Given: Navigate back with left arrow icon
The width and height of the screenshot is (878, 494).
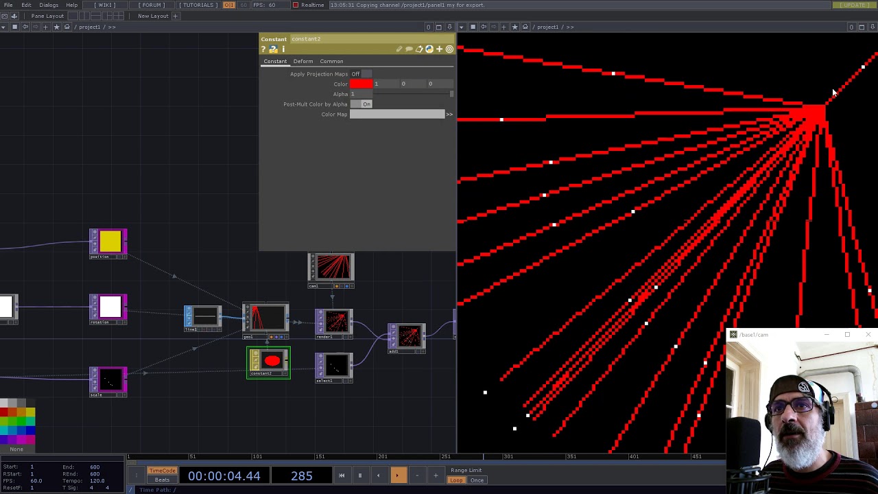Looking at the screenshot, I should tap(25, 27).
